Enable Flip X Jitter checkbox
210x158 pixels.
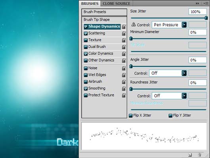(x=131, y=116)
